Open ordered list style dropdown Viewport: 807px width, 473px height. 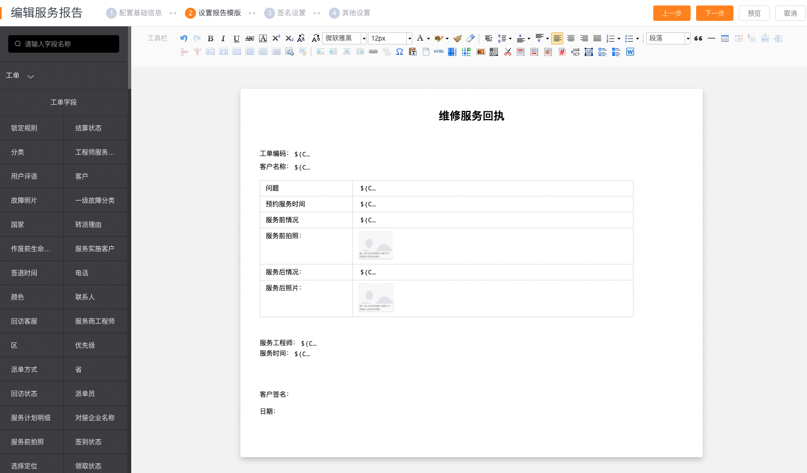[619, 39]
